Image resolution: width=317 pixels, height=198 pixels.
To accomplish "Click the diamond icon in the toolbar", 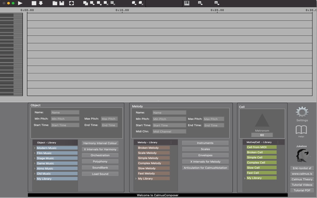I will (71, 4).
